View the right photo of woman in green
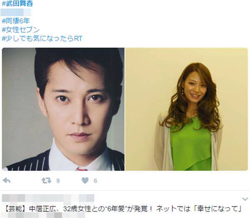250x218 pixels. (x=187, y=109)
